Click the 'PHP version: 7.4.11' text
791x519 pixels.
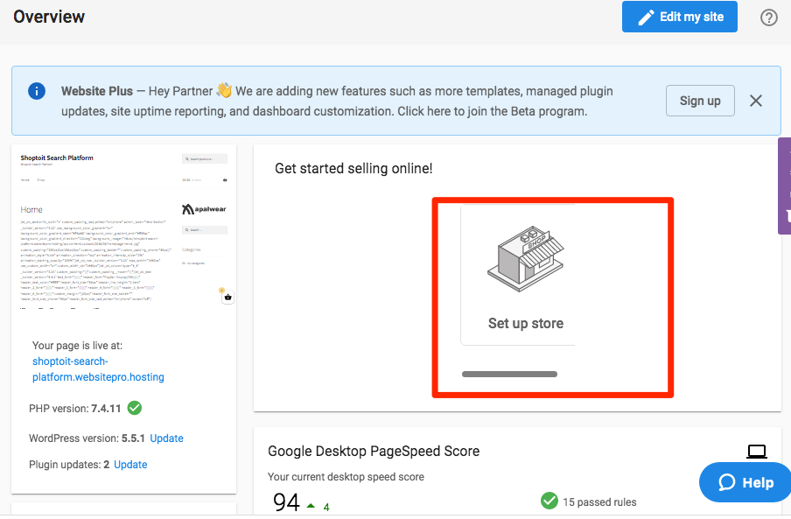(75, 409)
